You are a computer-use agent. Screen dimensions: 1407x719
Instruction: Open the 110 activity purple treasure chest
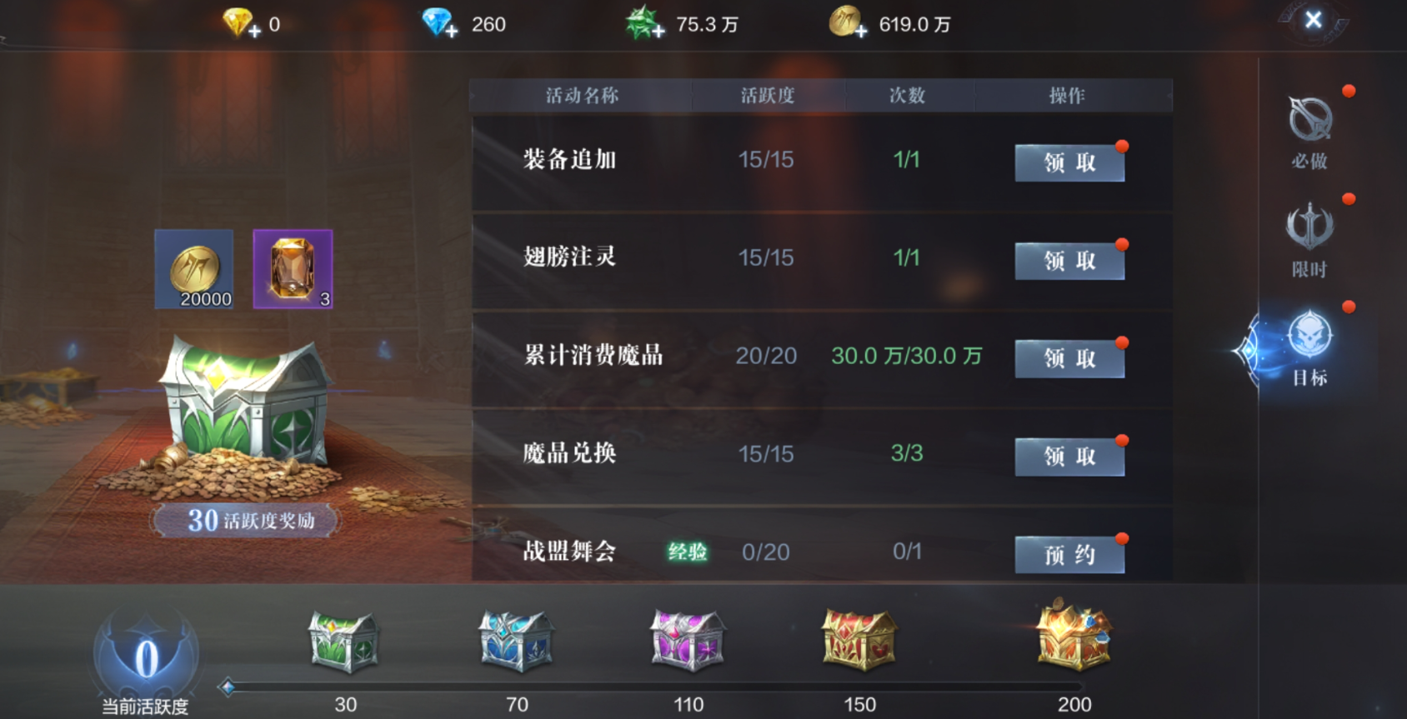pos(688,640)
